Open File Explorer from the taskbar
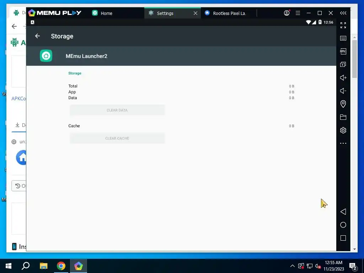The height and width of the screenshot is (273, 364). tap(43, 266)
